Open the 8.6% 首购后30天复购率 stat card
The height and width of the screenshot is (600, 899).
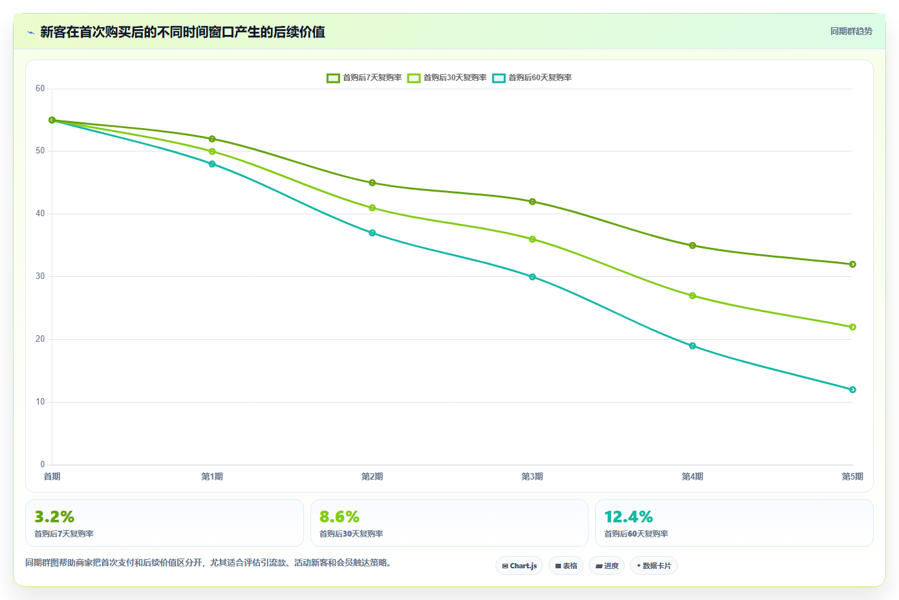449,523
